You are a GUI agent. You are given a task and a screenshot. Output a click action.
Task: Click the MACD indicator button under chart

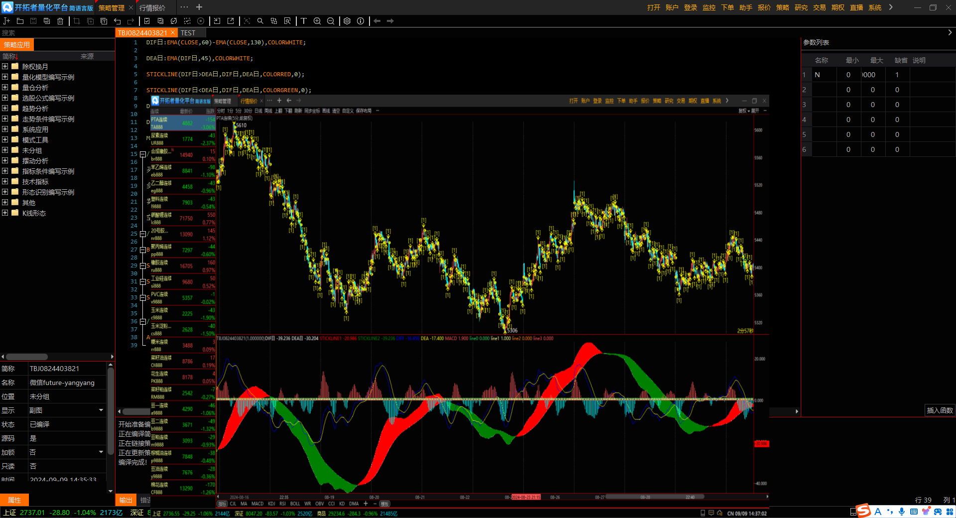click(257, 504)
